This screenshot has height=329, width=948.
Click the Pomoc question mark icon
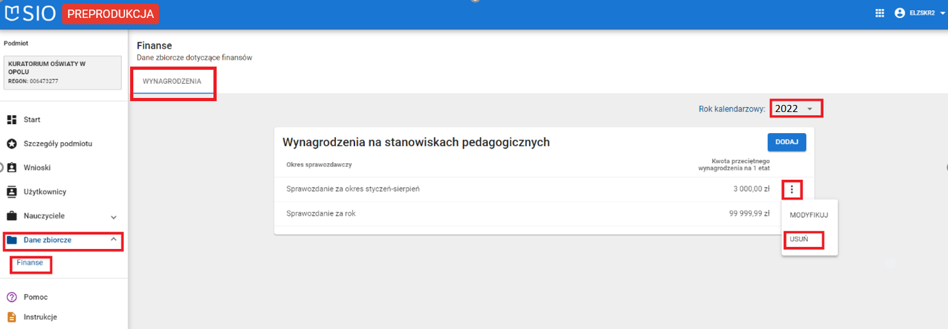click(x=12, y=297)
